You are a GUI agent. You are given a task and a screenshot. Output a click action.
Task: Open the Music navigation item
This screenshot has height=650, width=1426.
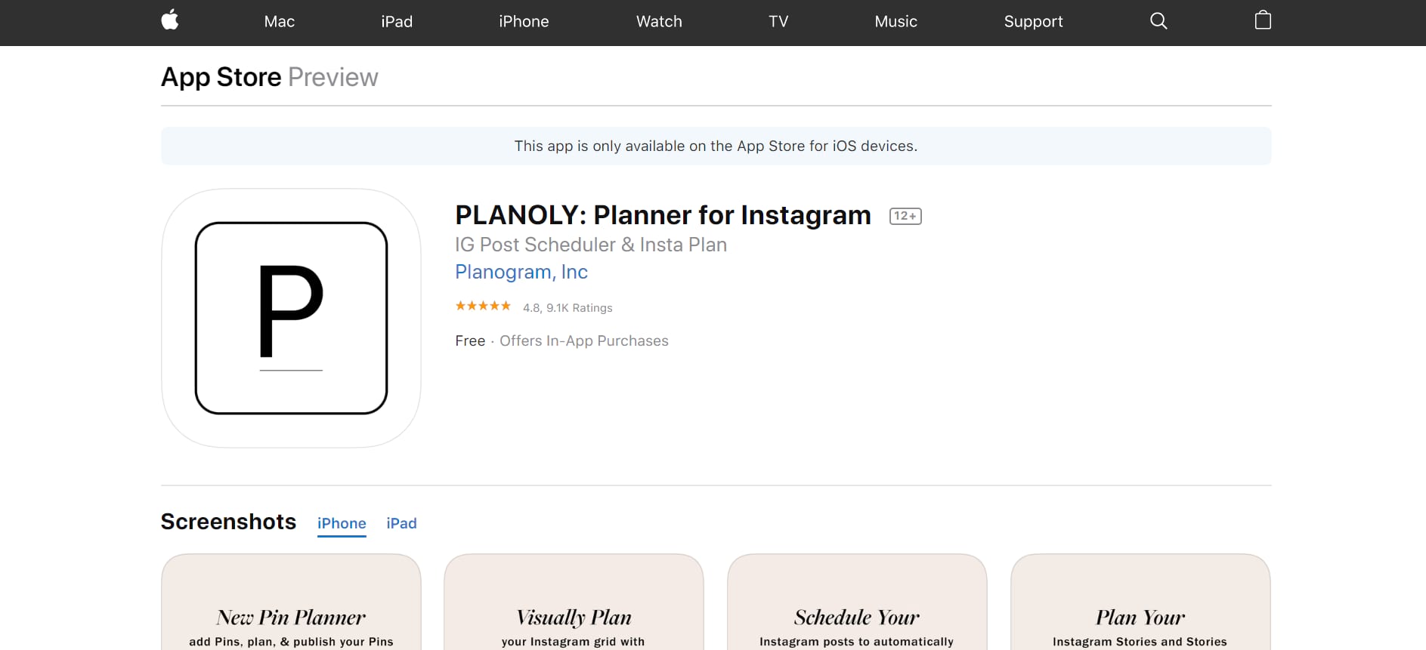point(896,22)
